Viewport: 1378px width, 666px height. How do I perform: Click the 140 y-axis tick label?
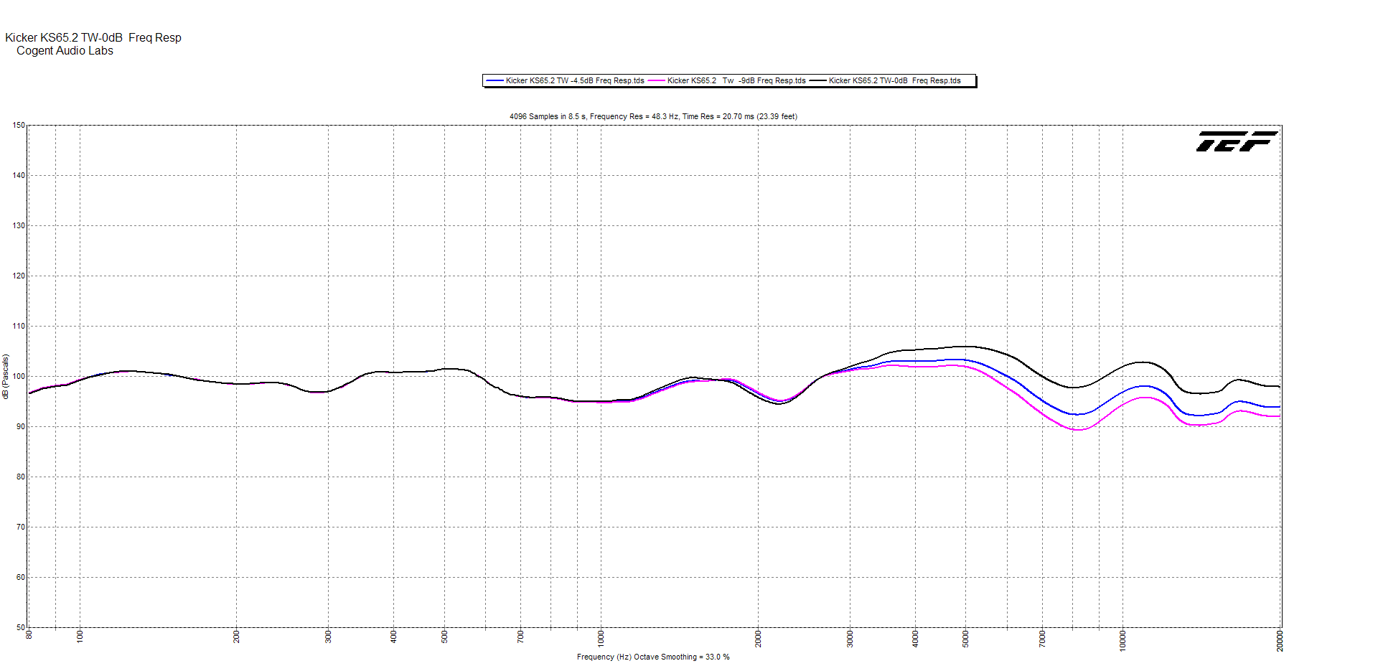pyautogui.click(x=19, y=175)
